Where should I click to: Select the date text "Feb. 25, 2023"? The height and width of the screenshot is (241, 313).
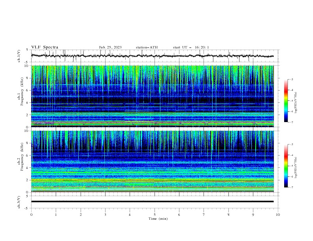pyautogui.click(x=110, y=47)
